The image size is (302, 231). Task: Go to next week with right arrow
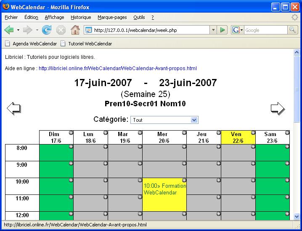pos(278,108)
